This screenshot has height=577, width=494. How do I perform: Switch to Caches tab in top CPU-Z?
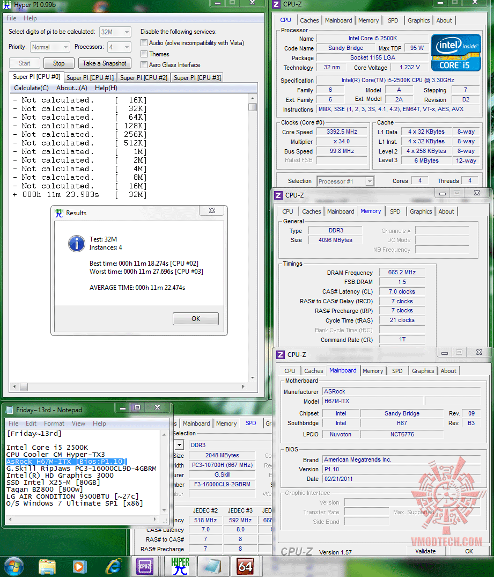[309, 20]
